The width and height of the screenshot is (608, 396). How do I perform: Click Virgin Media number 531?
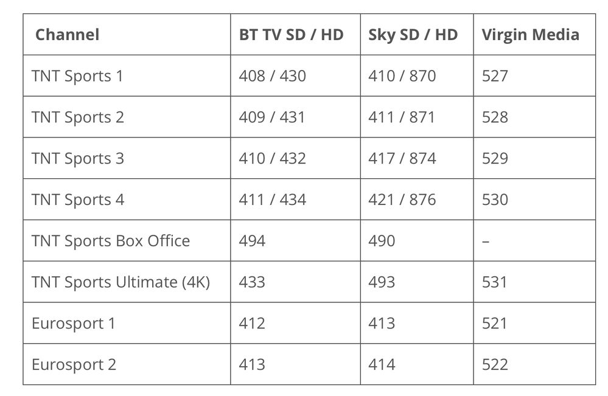click(x=494, y=282)
